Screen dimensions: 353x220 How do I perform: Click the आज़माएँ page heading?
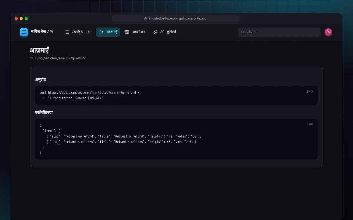(x=39, y=51)
